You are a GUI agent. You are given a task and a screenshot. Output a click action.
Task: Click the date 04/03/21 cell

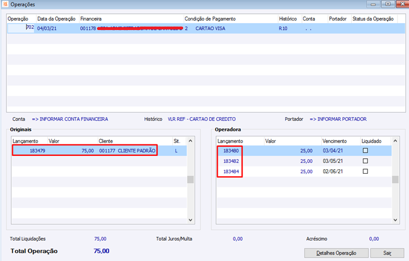47,28
